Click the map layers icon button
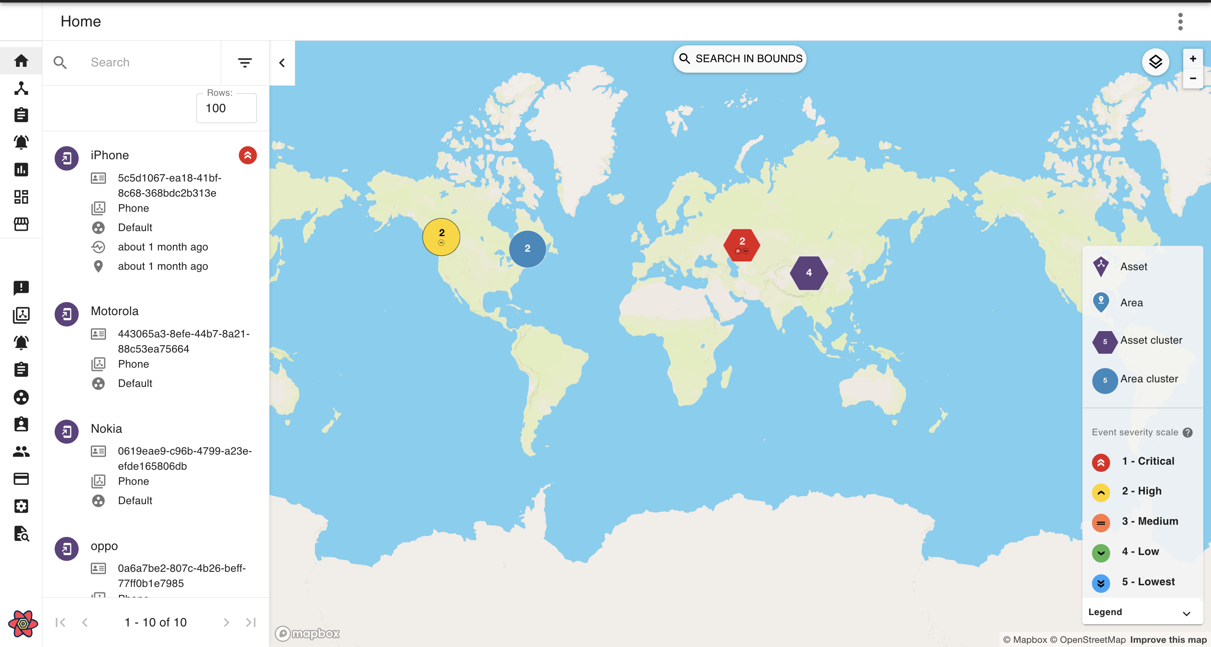Image resolution: width=1211 pixels, height=647 pixels. coord(1155,62)
